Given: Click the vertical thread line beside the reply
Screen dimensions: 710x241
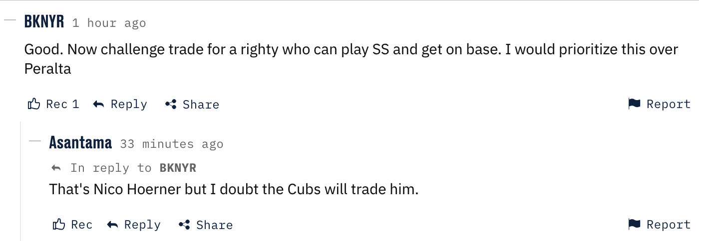Looking at the screenshot, I should pyautogui.click(x=20, y=179).
